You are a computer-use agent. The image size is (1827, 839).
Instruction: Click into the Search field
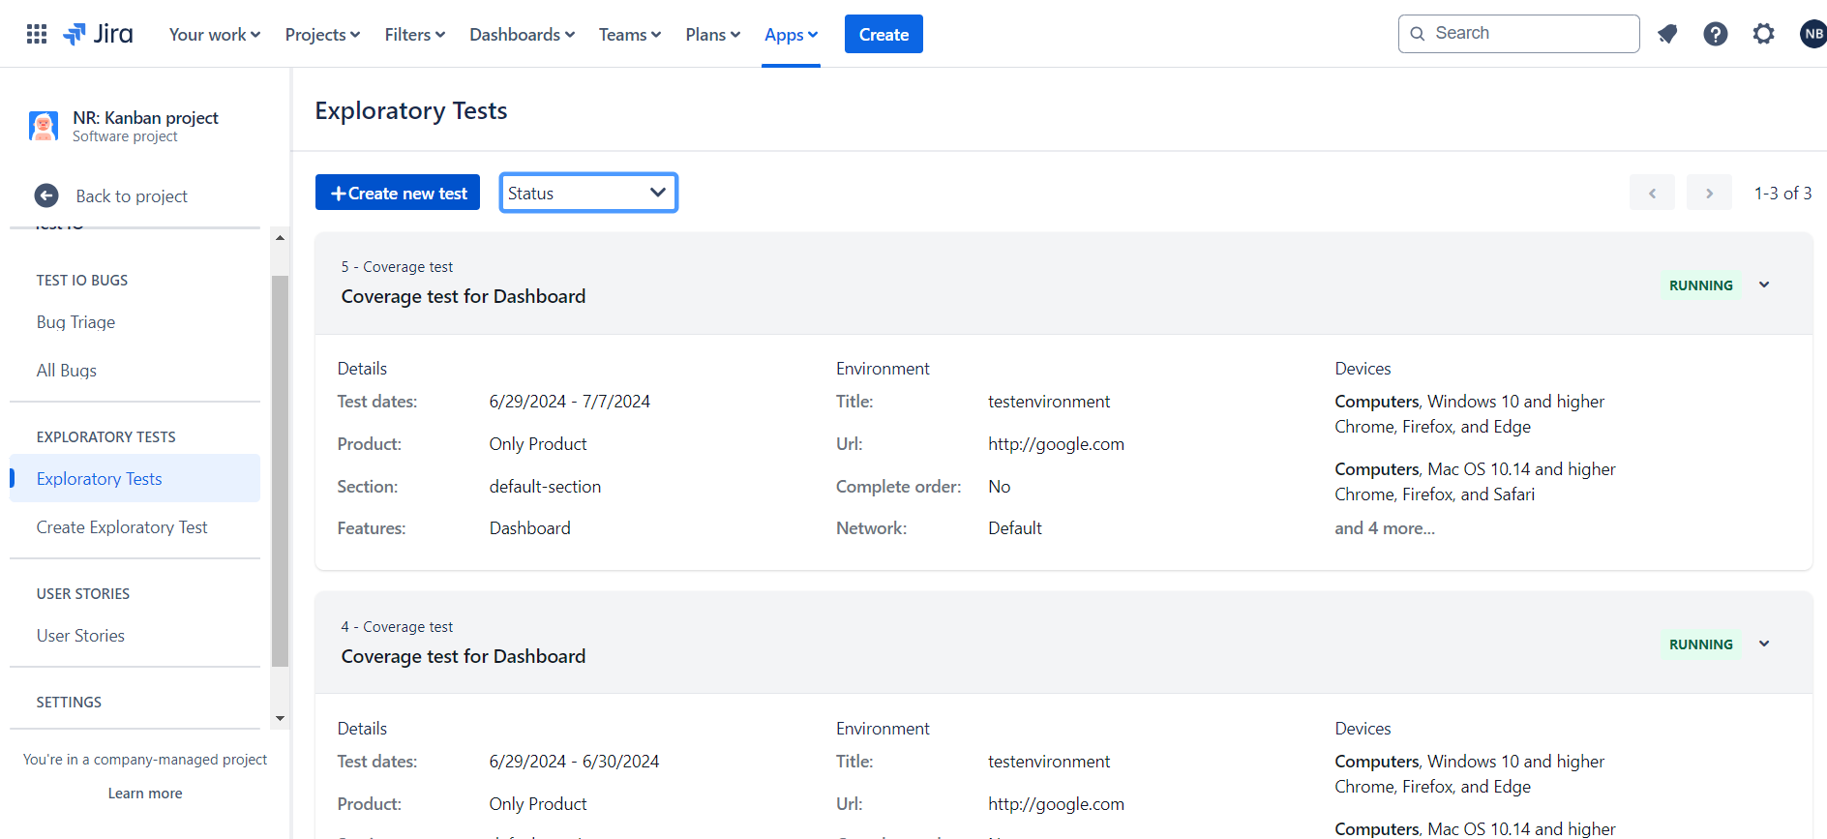click(1518, 34)
